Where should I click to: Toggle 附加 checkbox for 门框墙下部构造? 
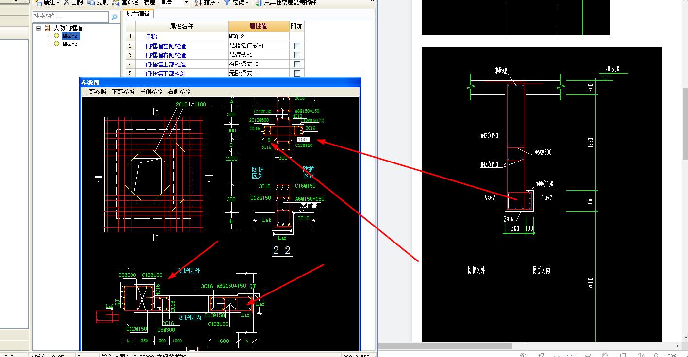tap(297, 73)
